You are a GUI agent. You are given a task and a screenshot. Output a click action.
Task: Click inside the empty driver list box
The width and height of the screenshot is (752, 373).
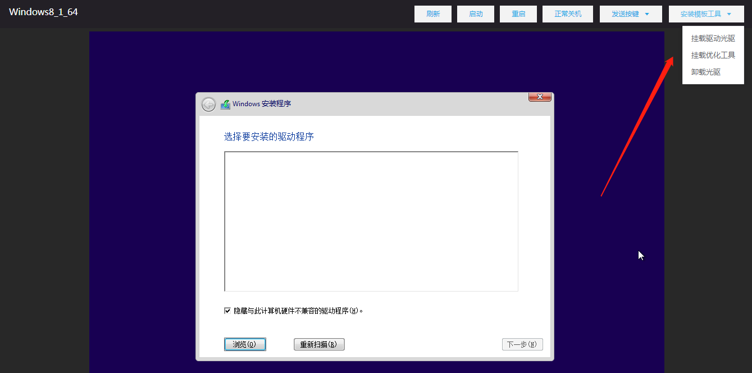tap(371, 221)
